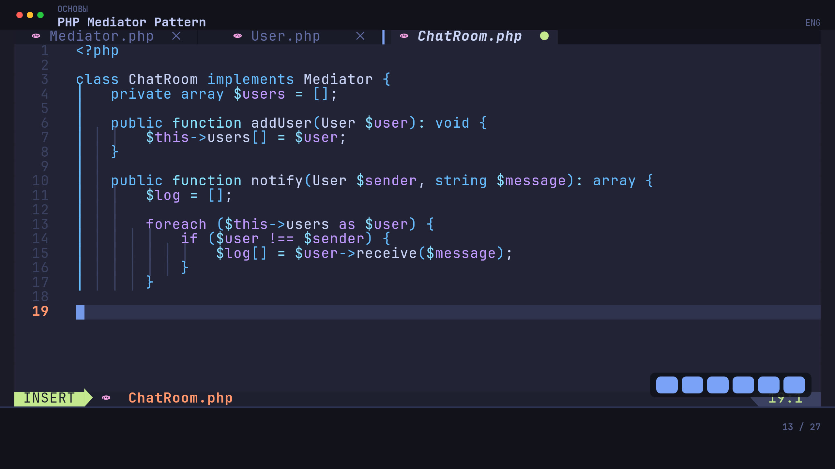Click the !== operator on line 14
Image resolution: width=835 pixels, height=469 pixels.
(x=281, y=239)
